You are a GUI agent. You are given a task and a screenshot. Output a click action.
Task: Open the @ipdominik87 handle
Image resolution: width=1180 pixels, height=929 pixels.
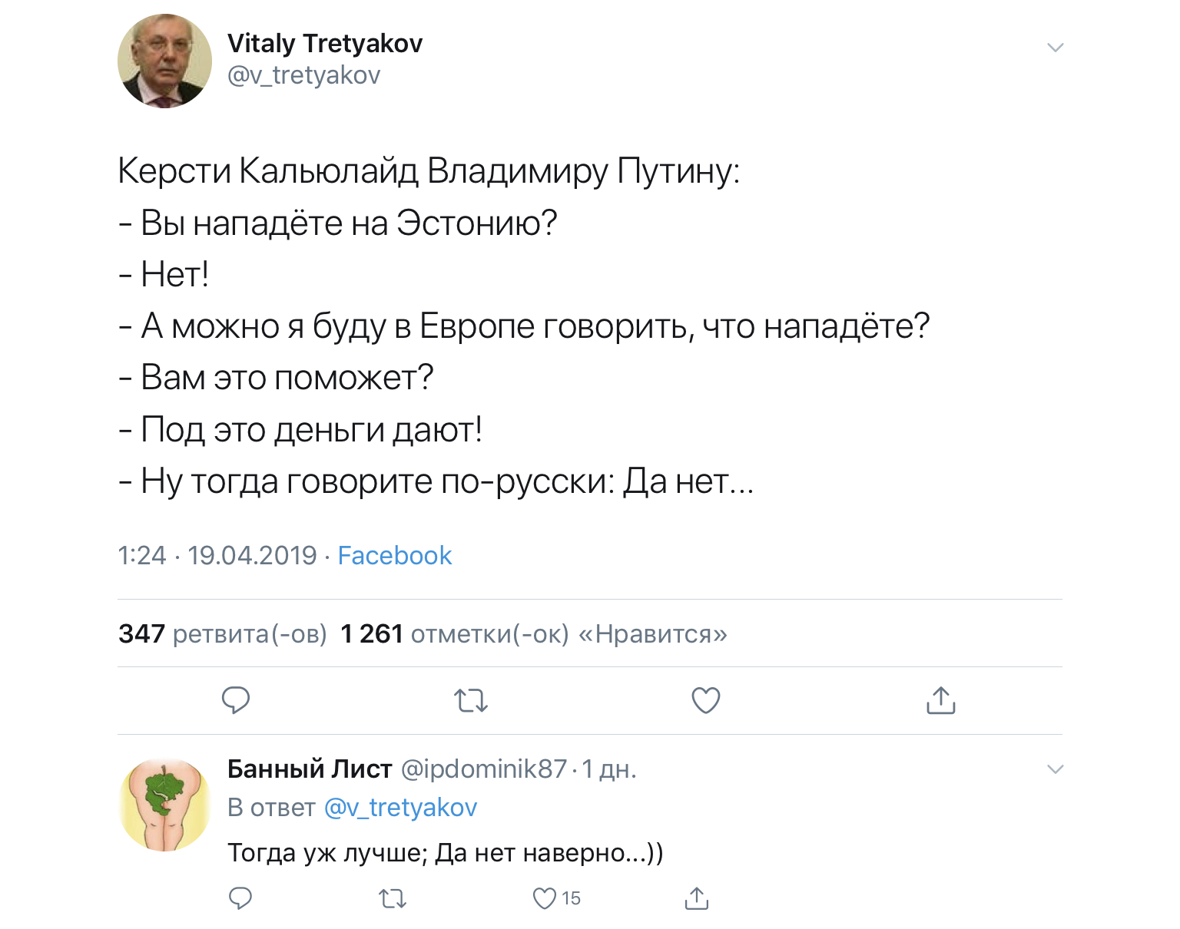(x=484, y=769)
